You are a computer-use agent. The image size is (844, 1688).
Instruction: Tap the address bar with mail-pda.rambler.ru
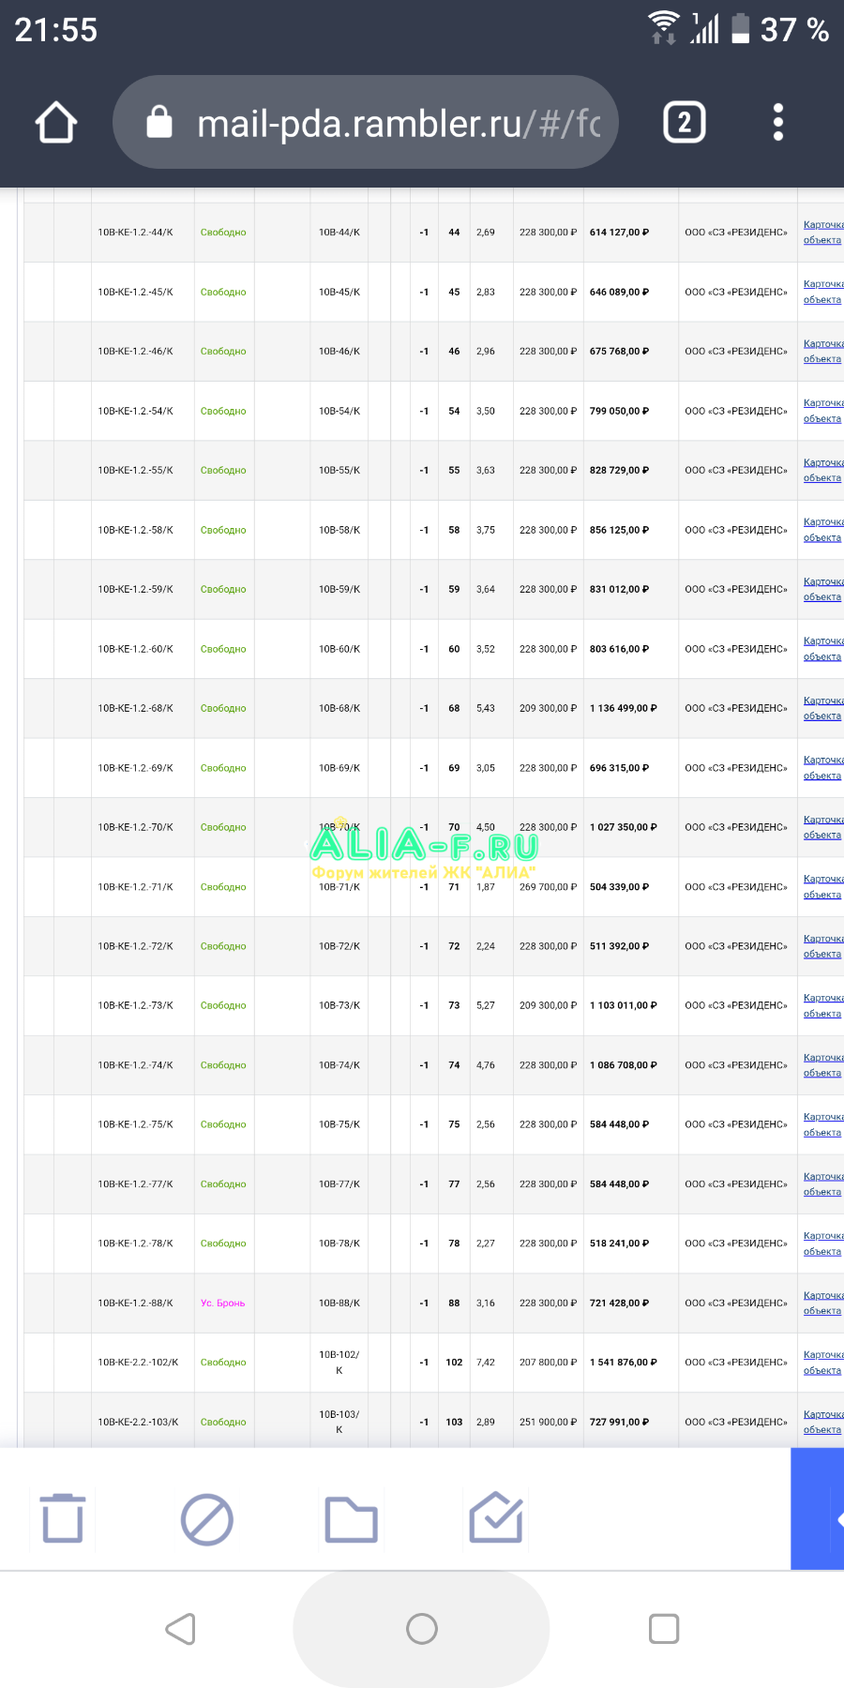coord(366,123)
